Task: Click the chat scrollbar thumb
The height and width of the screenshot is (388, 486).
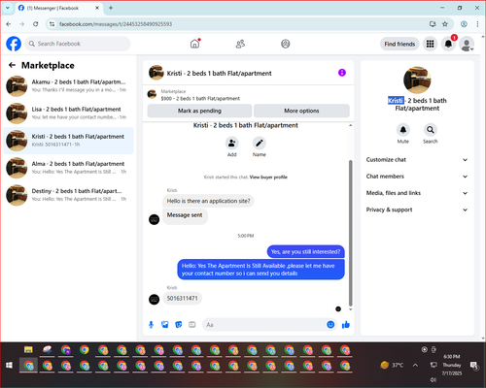Action: 350,233
